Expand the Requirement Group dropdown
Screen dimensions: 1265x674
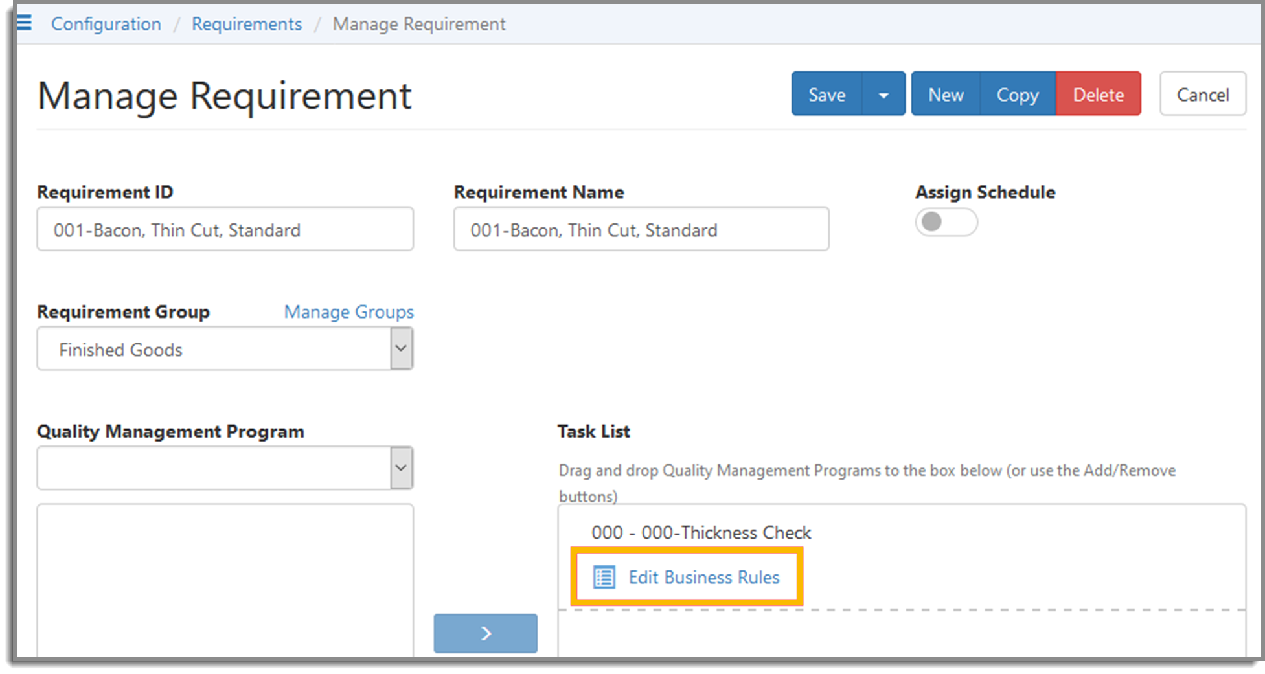(402, 348)
